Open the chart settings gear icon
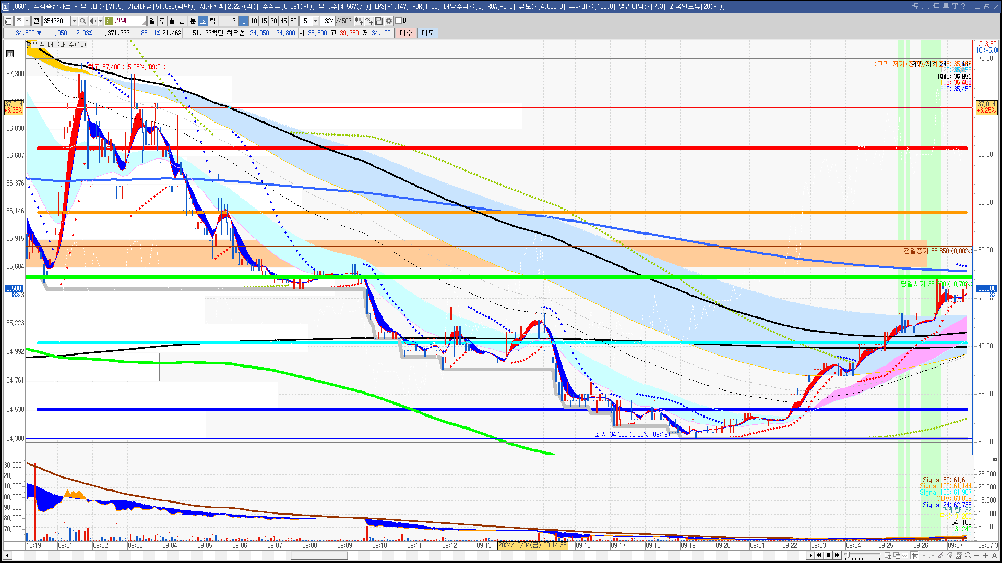The height and width of the screenshot is (563, 1002). [389, 21]
